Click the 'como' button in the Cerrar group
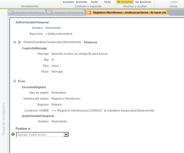The height and width of the screenshot is (153, 184). point(174,2)
